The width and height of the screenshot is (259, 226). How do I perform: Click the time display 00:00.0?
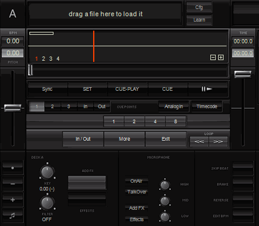[x=243, y=41]
